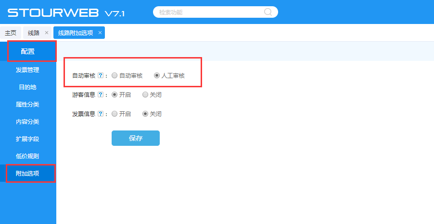Open 发票管理 in the sidebar
Viewport: 434px width, 224px height.
coord(27,70)
